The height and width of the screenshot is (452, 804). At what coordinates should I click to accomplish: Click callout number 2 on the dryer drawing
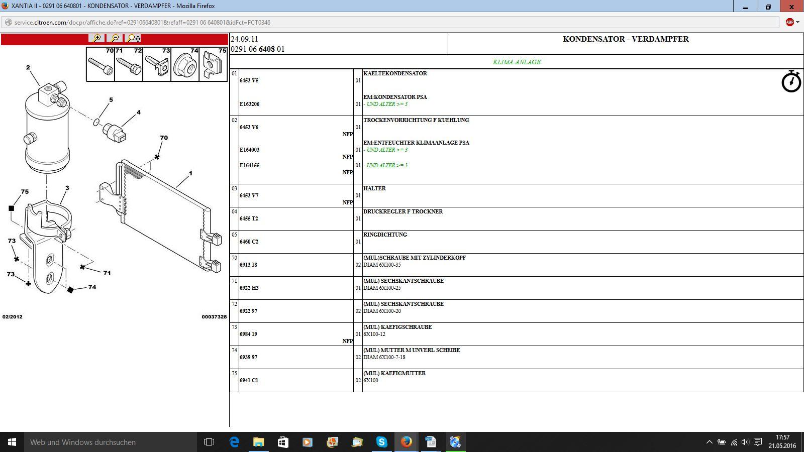tap(28, 67)
